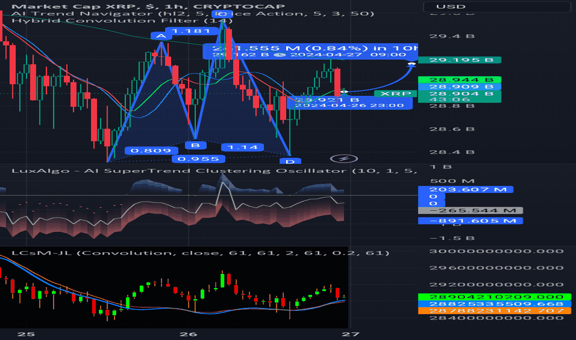Click the 1.181 ratio label
Image resolution: width=576 pixels, height=340 pixels.
click(x=190, y=31)
